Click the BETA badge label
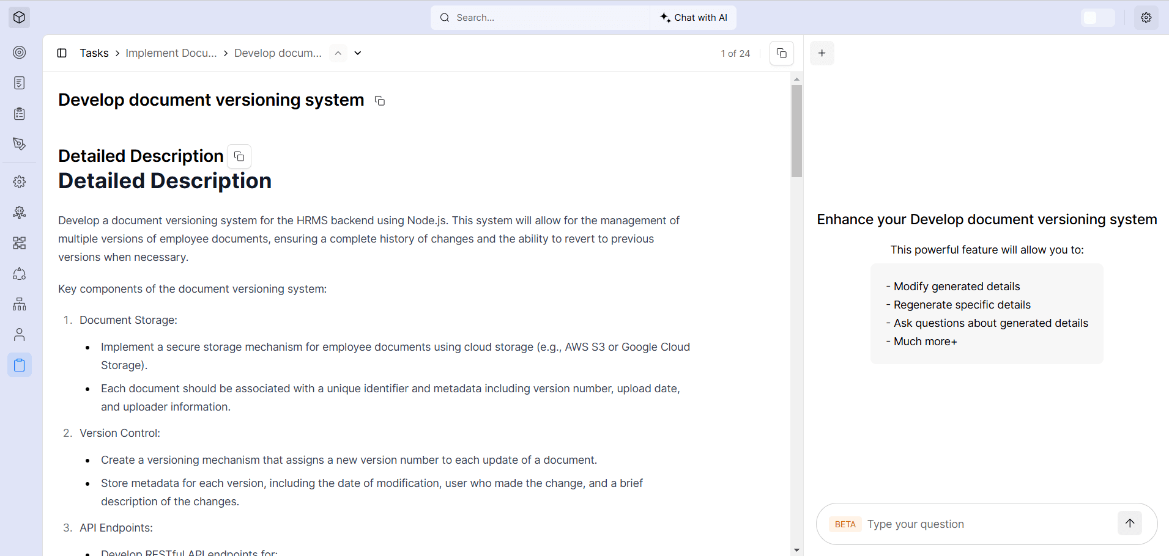The width and height of the screenshot is (1169, 556). coord(845,524)
